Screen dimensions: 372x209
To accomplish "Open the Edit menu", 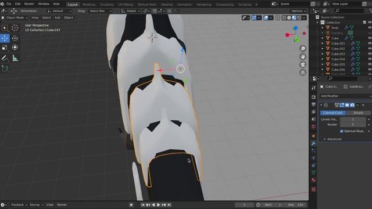I will [18, 4].
